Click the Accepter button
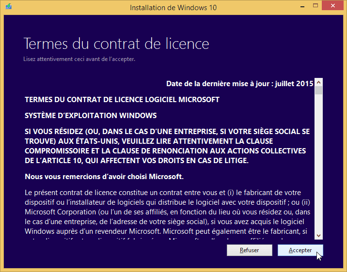Viewport: 347px width, 272px height. point(300,250)
